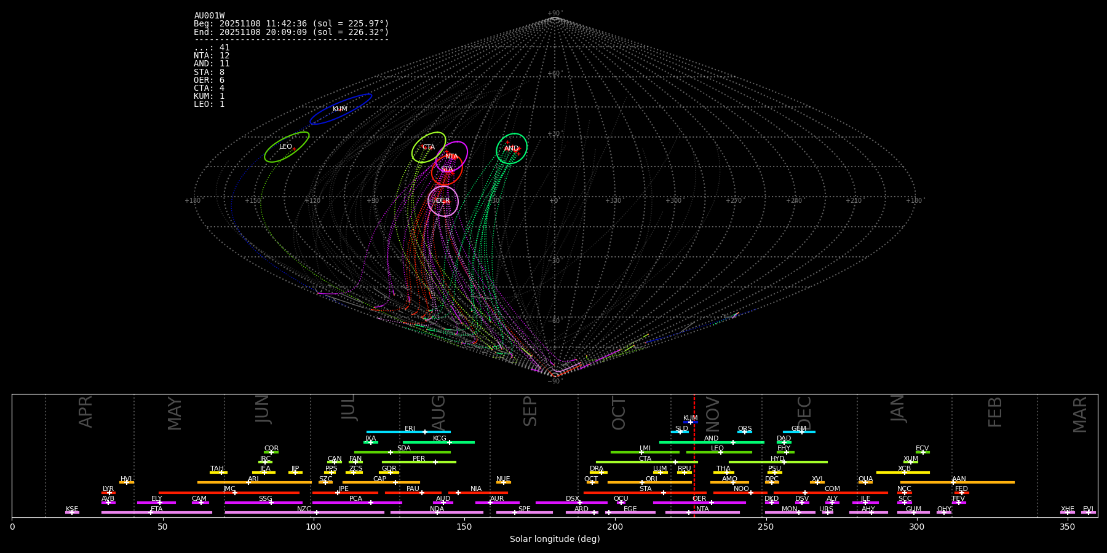Click the SDA shower activity bar

[x=402, y=452]
